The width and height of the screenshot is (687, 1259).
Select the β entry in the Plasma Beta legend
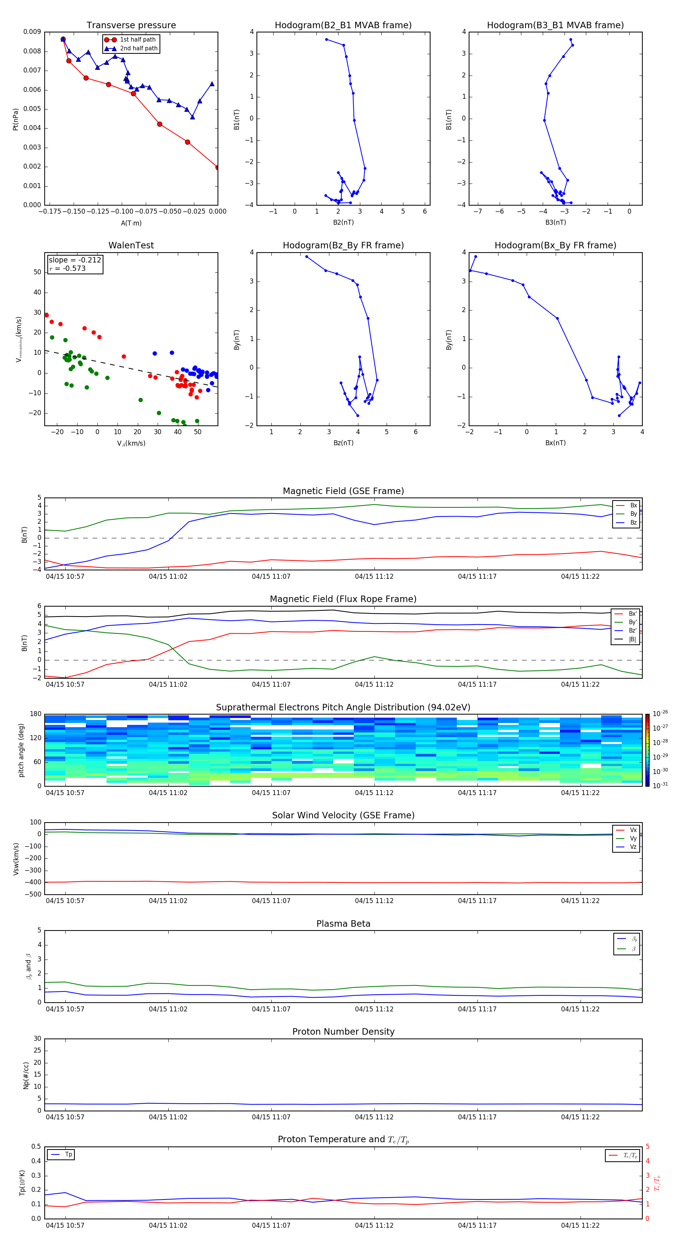pyautogui.click(x=627, y=949)
